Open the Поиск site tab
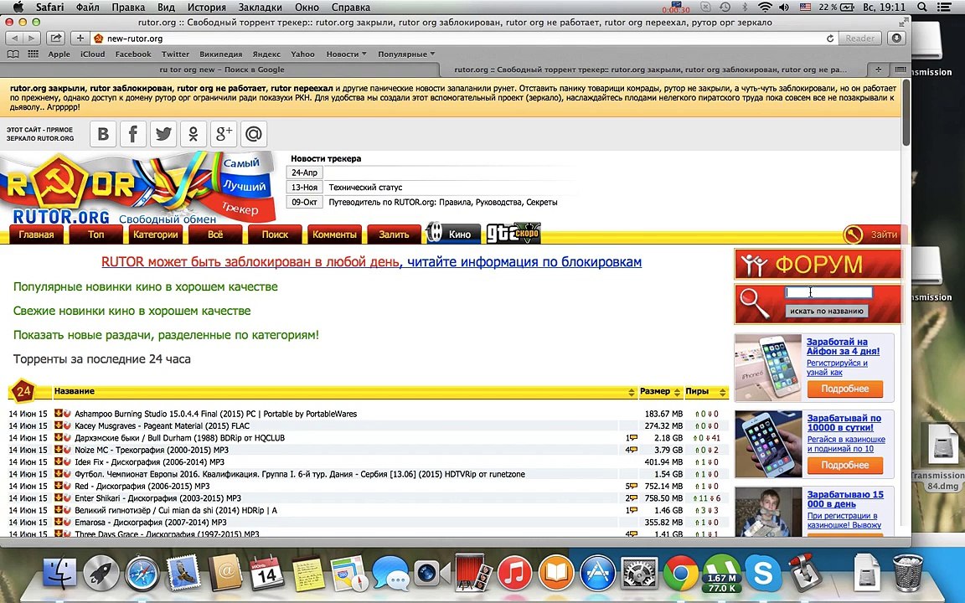The width and height of the screenshot is (965, 603). coord(275,234)
